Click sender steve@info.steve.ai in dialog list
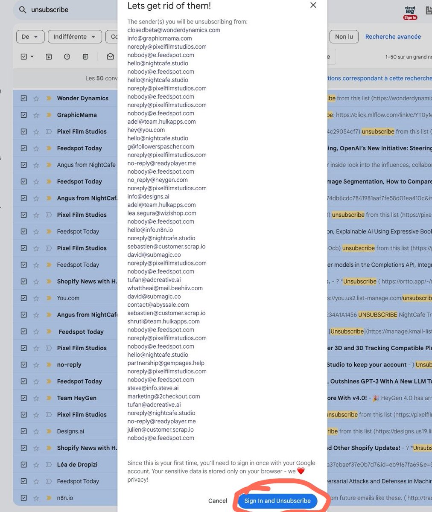432x512 pixels. [x=153, y=388]
